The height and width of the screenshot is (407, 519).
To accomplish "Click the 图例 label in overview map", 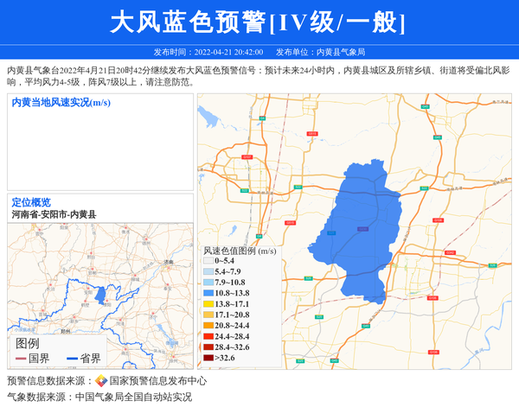I will click(27, 344).
